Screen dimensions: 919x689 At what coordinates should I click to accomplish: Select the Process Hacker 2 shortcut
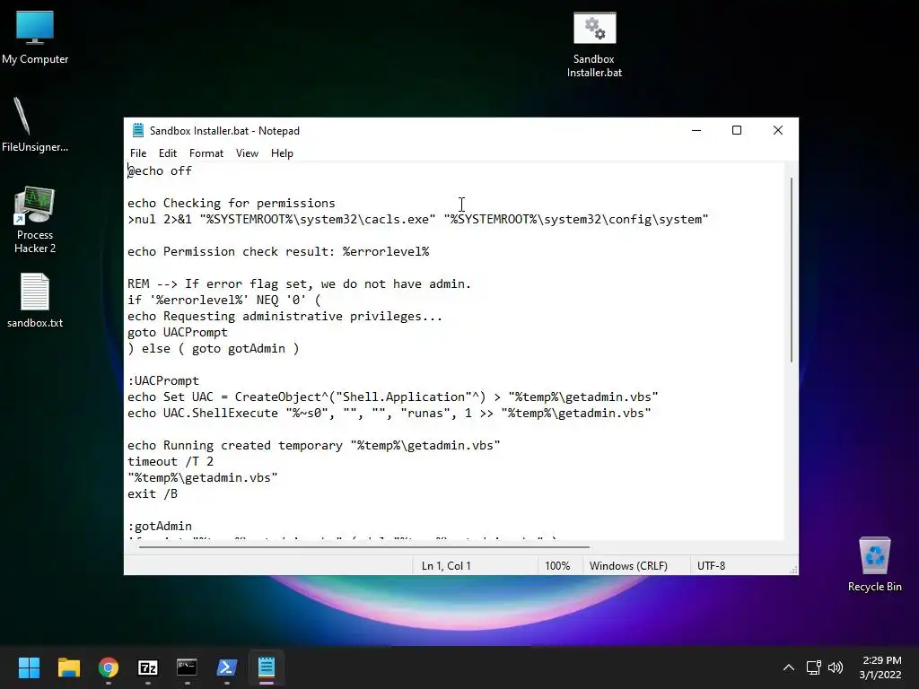pyautogui.click(x=35, y=220)
